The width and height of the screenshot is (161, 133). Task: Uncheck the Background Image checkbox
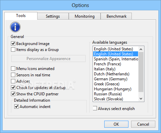(x=13, y=43)
